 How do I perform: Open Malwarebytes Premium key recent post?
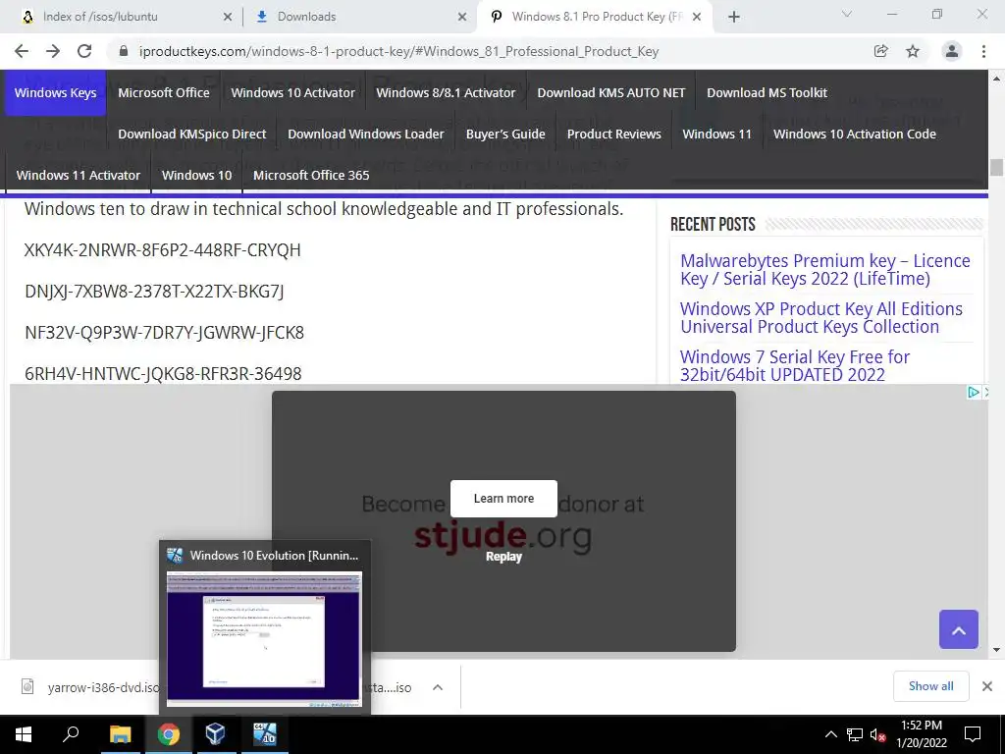point(824,270)
